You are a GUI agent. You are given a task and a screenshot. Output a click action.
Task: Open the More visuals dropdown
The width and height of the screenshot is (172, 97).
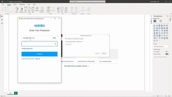tap(66, 10)
